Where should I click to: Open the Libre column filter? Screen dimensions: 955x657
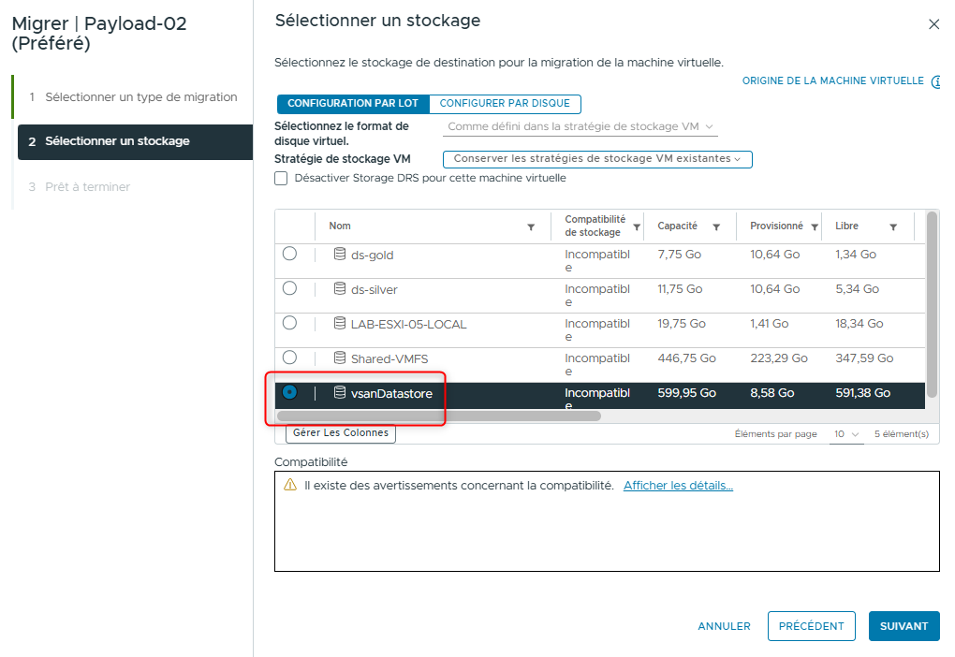coord(891,226)
